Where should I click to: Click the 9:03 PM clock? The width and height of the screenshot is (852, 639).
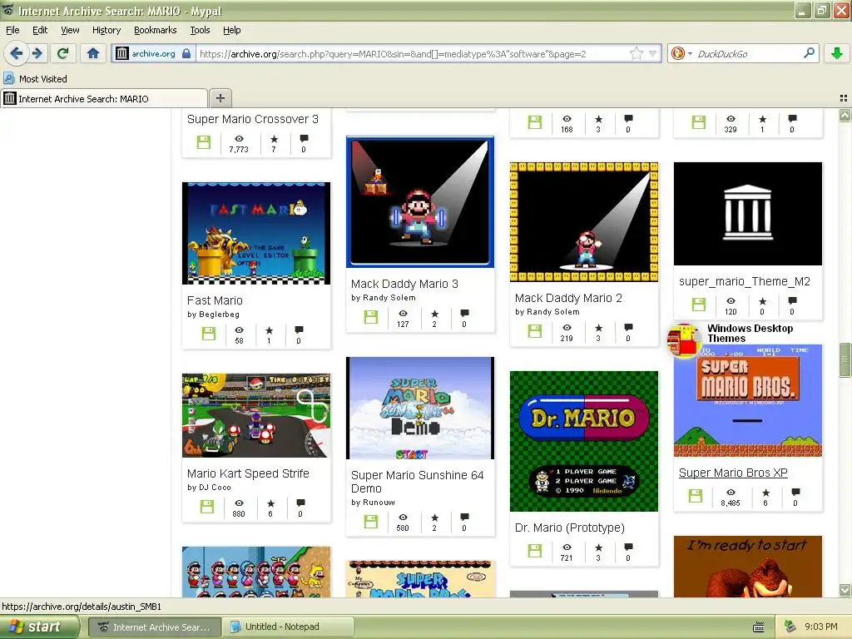pos(820,627)
